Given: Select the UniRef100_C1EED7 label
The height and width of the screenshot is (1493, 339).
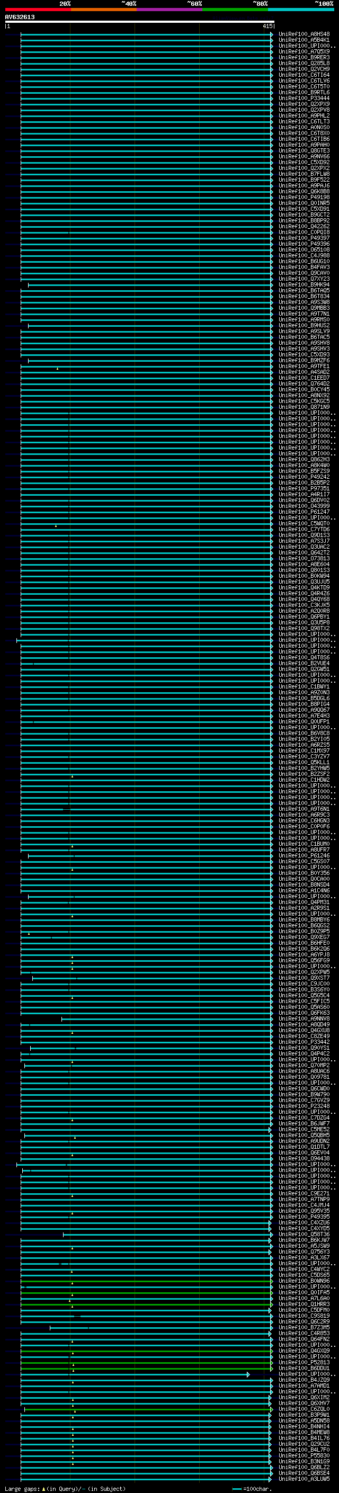Looking at the screenshot, I should coord(304,378).
